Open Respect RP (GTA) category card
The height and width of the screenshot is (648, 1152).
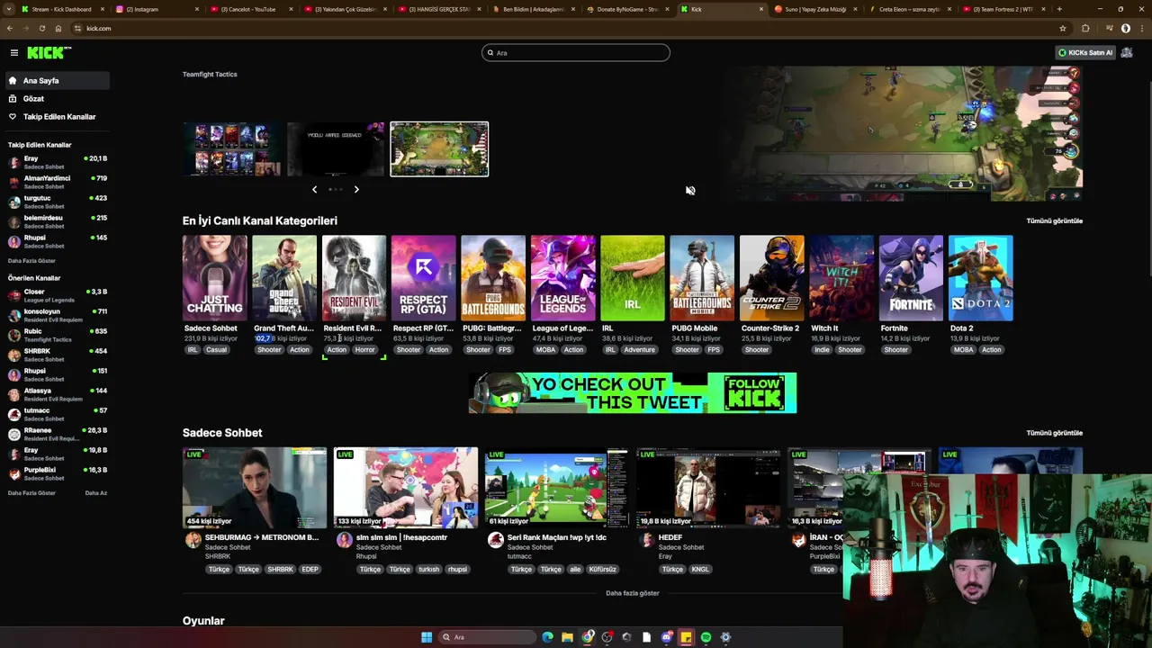click(423, 278)
